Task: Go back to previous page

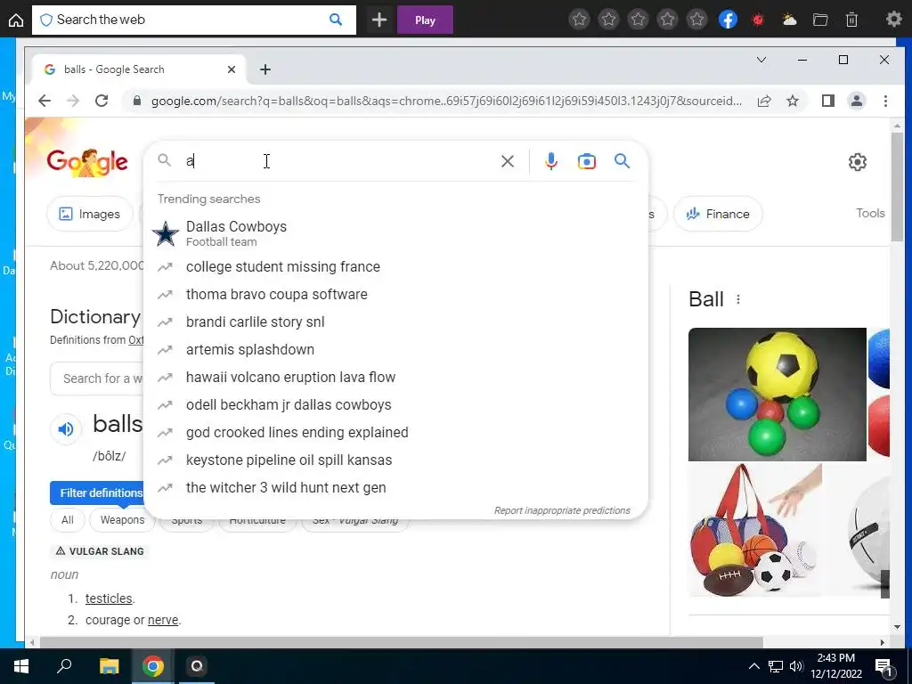Action: 45,101
